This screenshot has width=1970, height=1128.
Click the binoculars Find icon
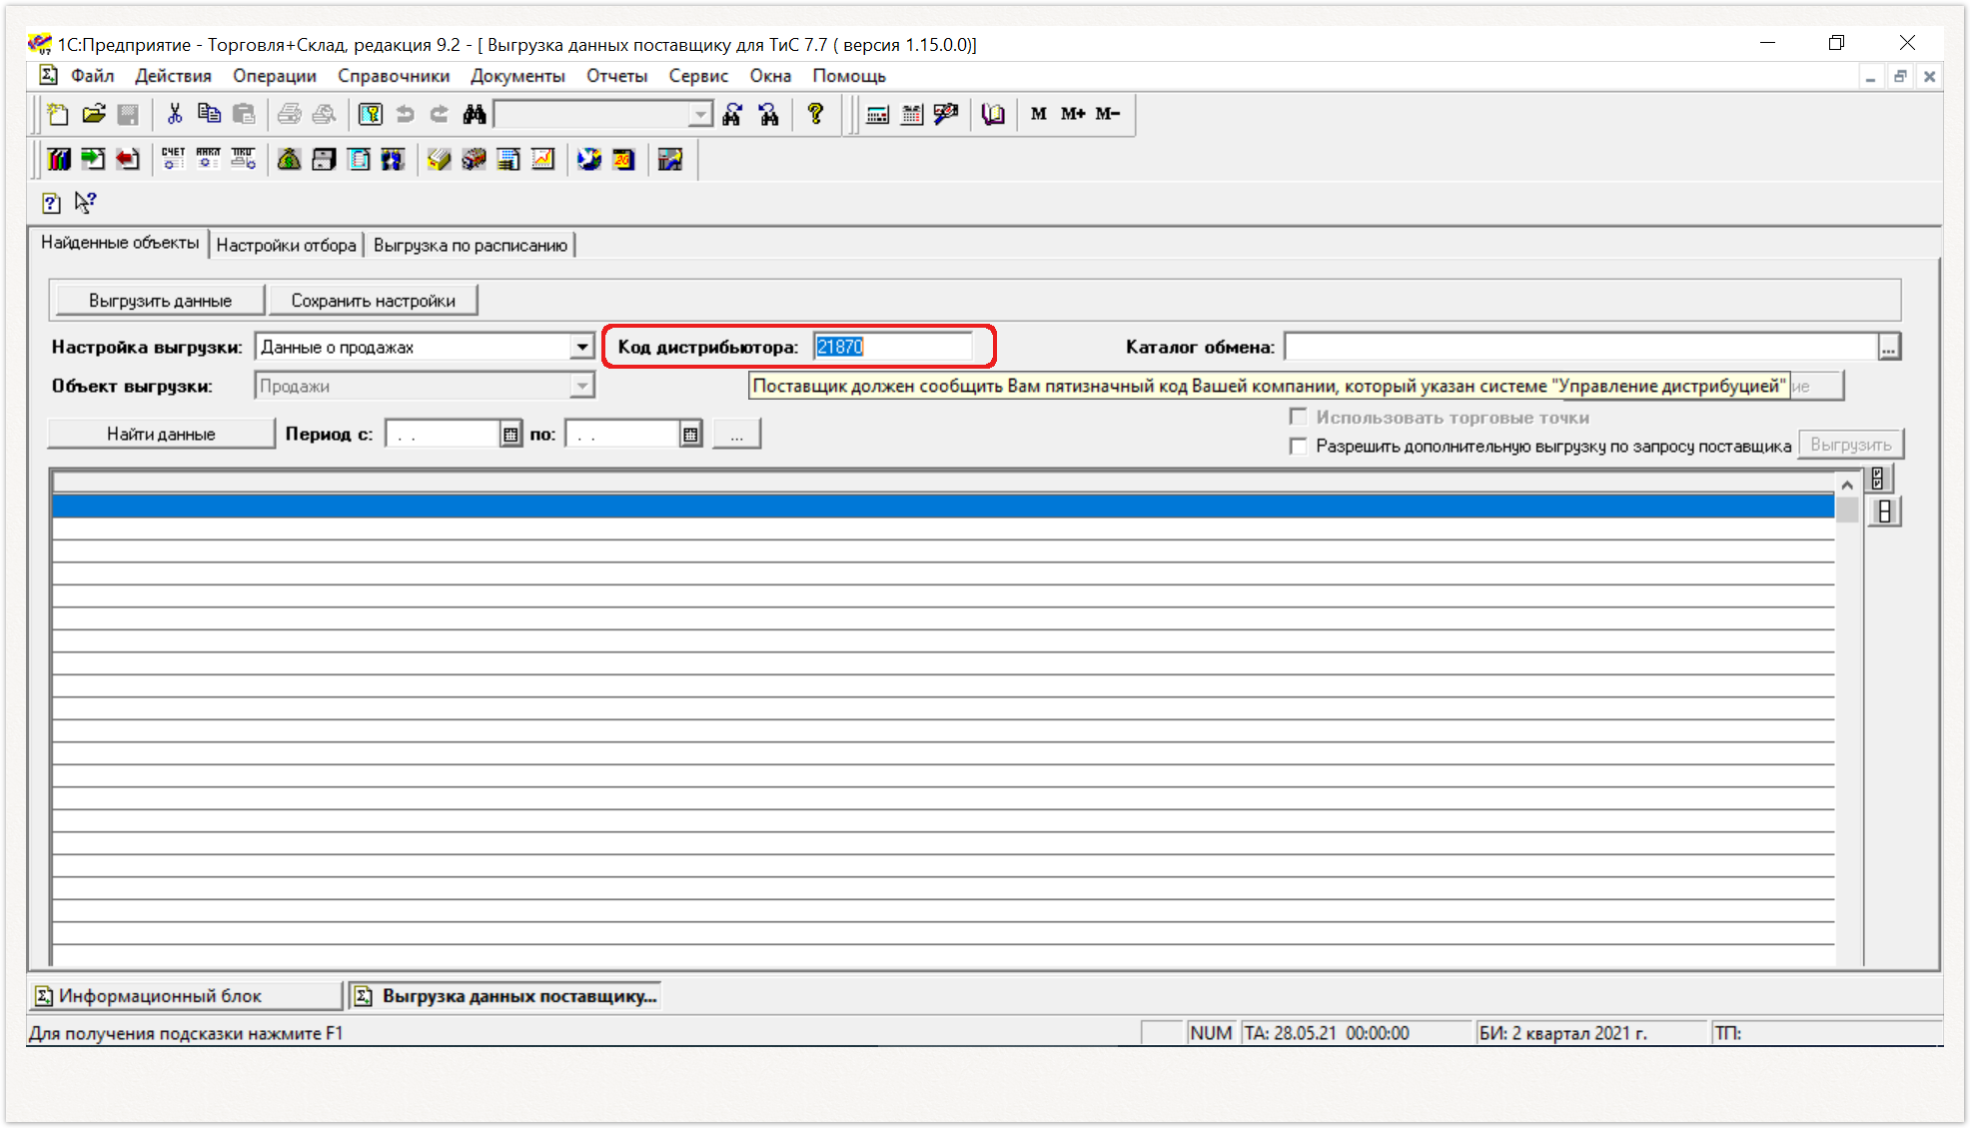[x=475, y=115]
